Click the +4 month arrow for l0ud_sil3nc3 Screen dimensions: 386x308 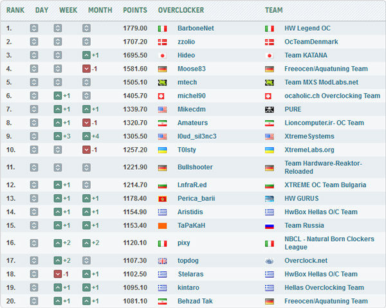pos(86,136)
